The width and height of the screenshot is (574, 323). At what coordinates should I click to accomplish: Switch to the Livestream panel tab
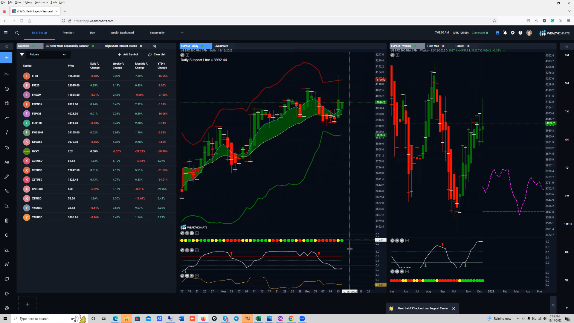point(221,46)
